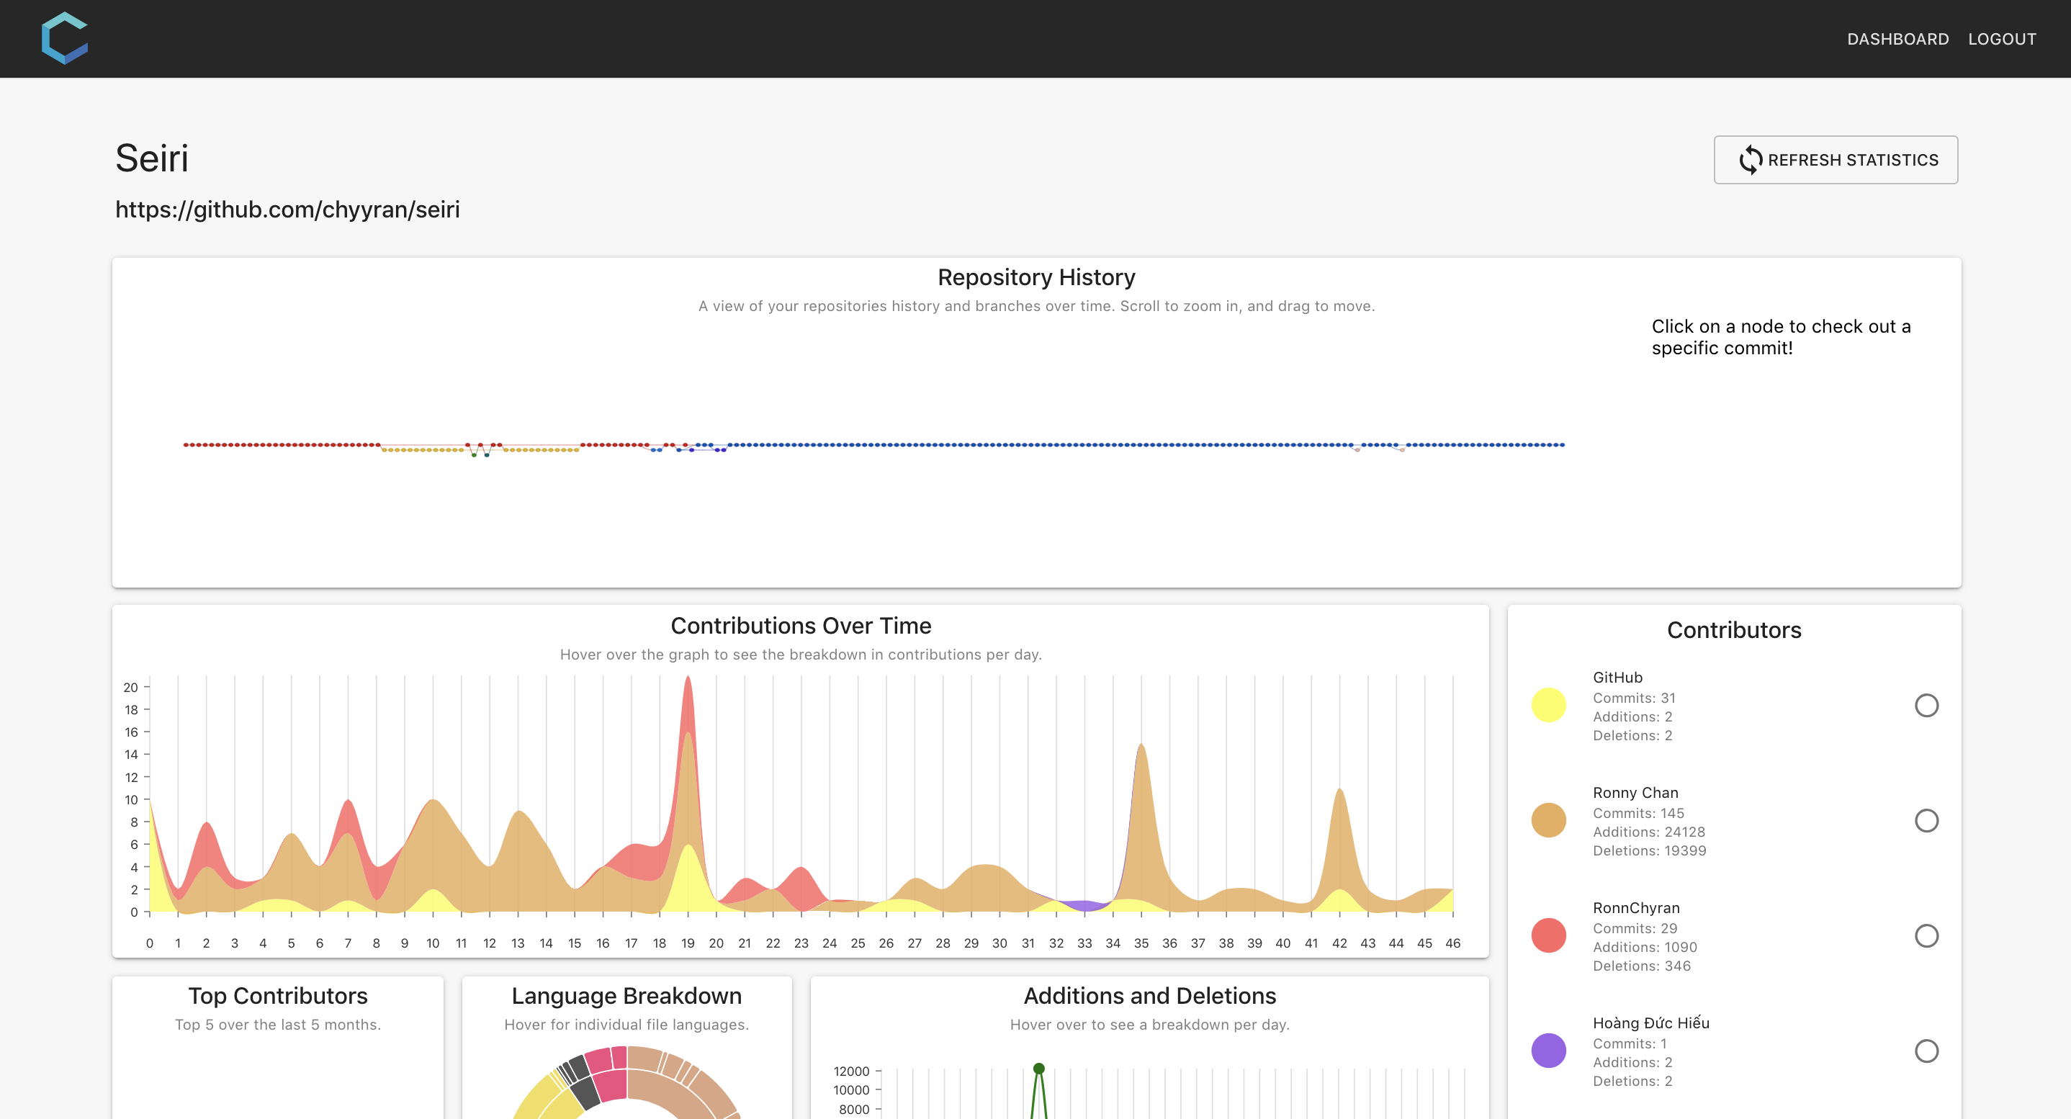Click the first red commit node in history

tap(186, 444)
